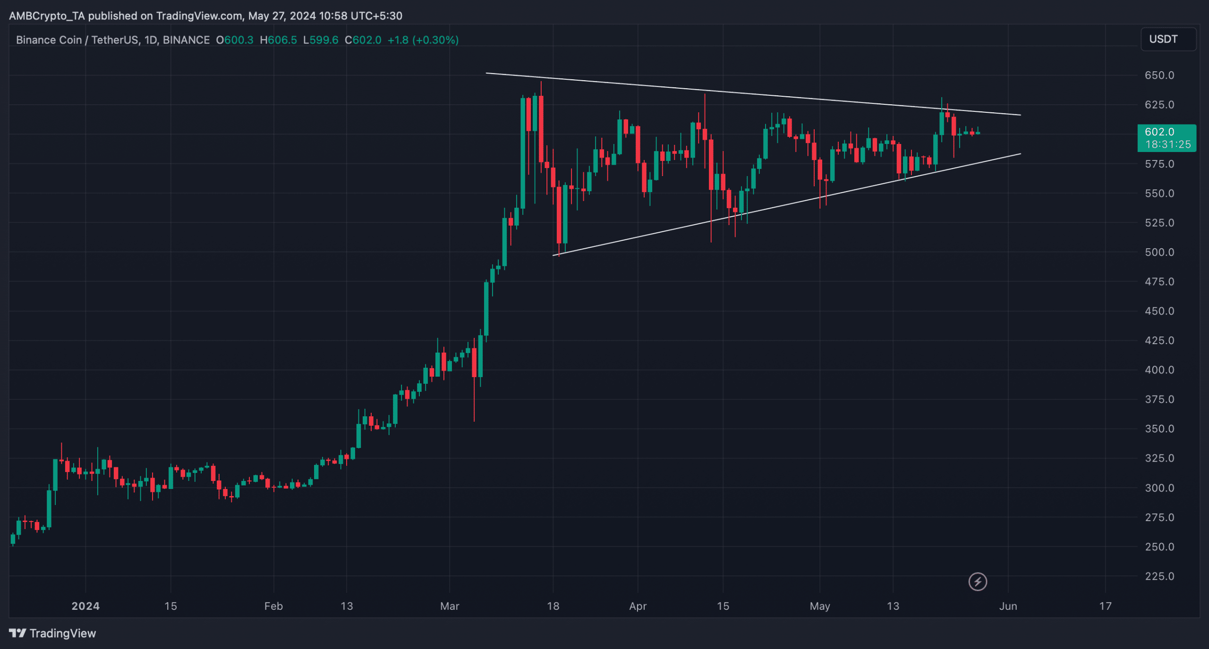Click the countdown timer 18:31:25
The width and height of the screenshot is (1209, 649).
(1168, 144)
